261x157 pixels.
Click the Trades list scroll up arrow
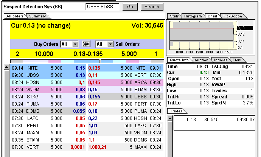[x=170, y=118]
